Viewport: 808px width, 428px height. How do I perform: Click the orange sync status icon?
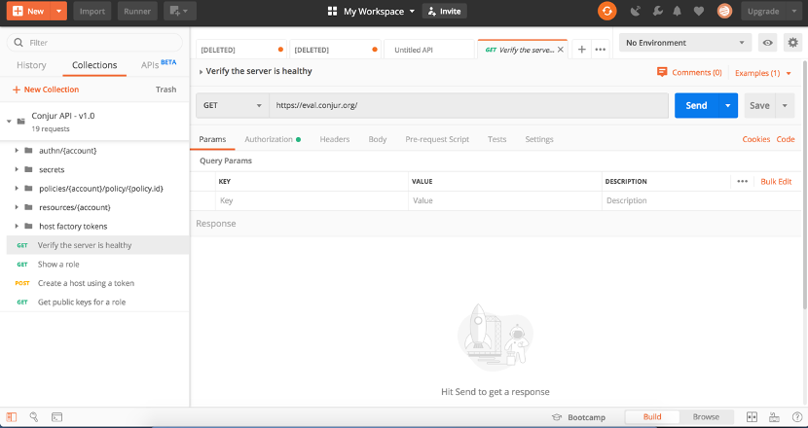click(606, 12)
